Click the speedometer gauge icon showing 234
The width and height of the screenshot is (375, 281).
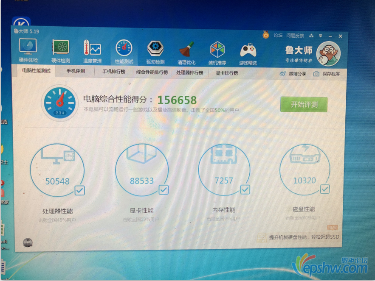point(59,103)
